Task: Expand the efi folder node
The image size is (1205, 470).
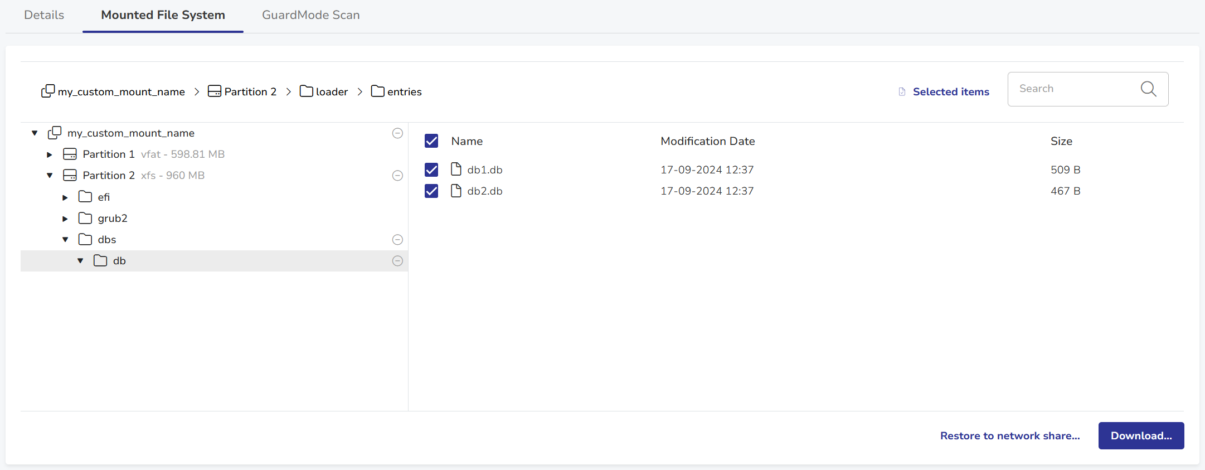Action: click(x=65, y=197)
